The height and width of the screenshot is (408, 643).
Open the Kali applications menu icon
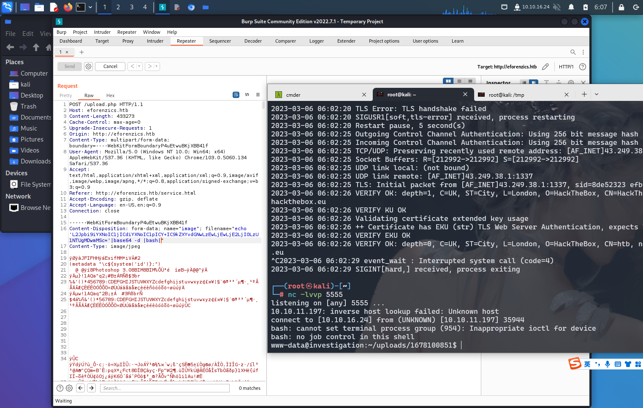tap(8, 7)
